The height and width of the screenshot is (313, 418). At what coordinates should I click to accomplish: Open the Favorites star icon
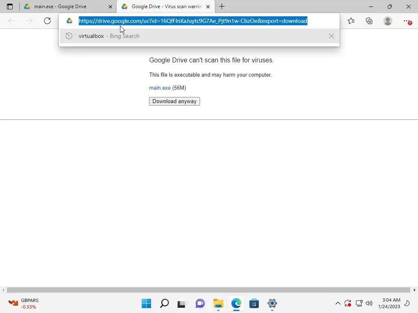pyautogui.click(x=351, y=21)
